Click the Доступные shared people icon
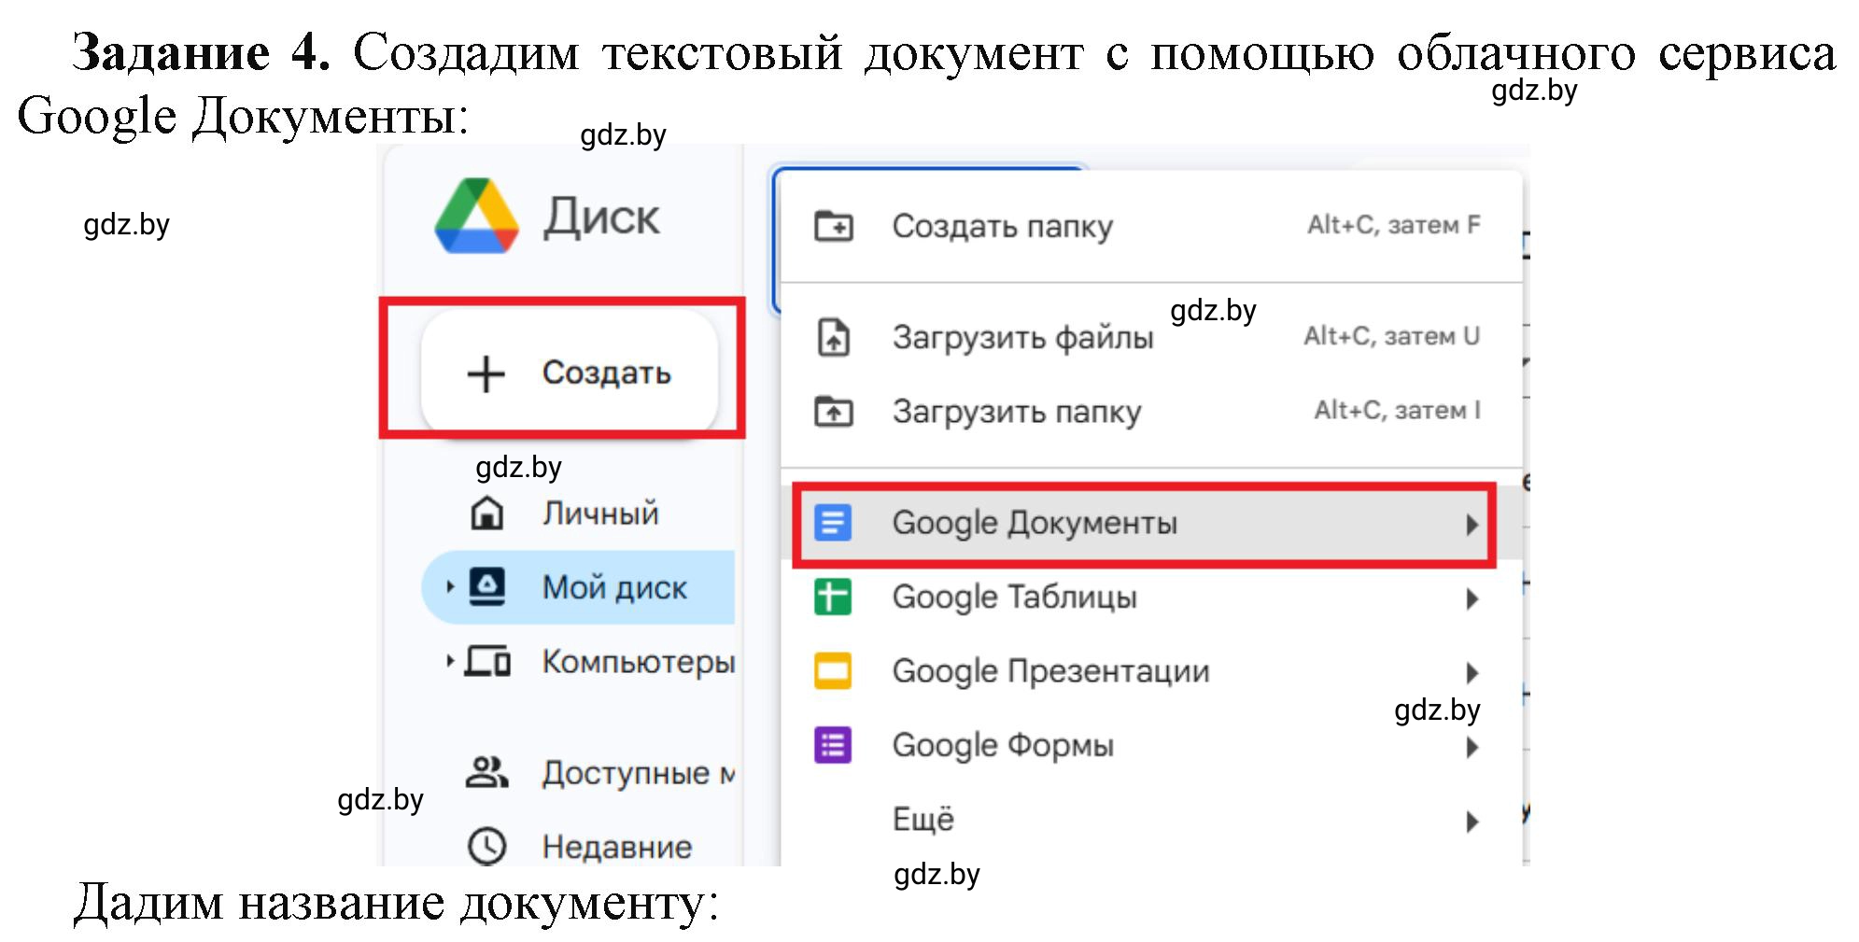The image size is (1859, 942). click(x=486, y=772)
